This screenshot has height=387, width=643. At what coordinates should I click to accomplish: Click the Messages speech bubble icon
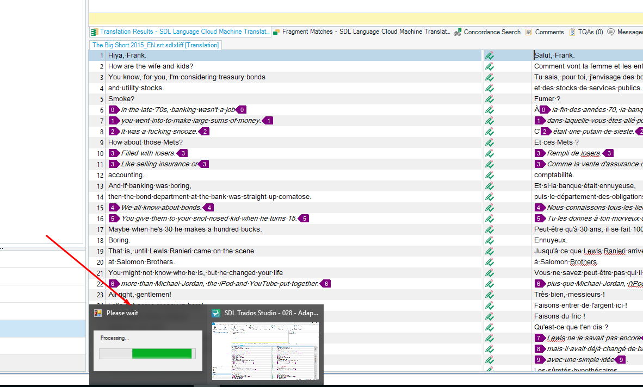[x=611, y=32]
